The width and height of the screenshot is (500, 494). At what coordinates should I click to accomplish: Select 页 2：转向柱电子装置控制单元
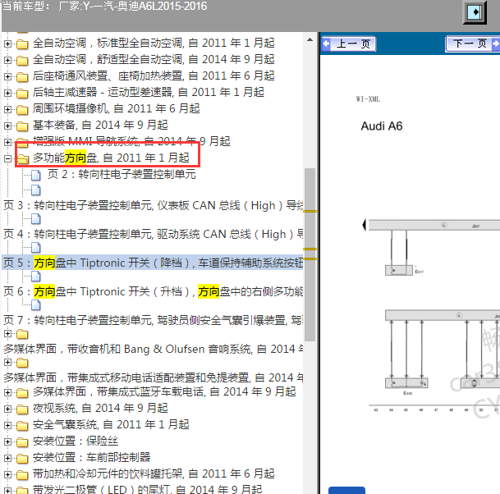click(122, 174)
